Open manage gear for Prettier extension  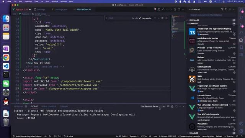coord(234,53)
